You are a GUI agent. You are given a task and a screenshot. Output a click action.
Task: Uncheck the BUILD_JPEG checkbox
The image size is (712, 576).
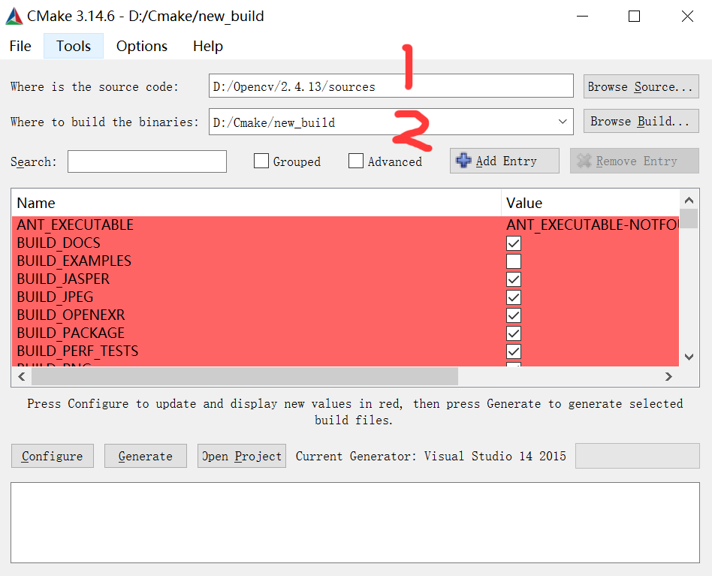pyautogui.click(x=514, y=297)
